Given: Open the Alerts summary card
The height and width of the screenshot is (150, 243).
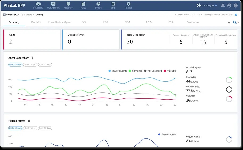Looking at the screenshot, I should [x=32, y=40].
